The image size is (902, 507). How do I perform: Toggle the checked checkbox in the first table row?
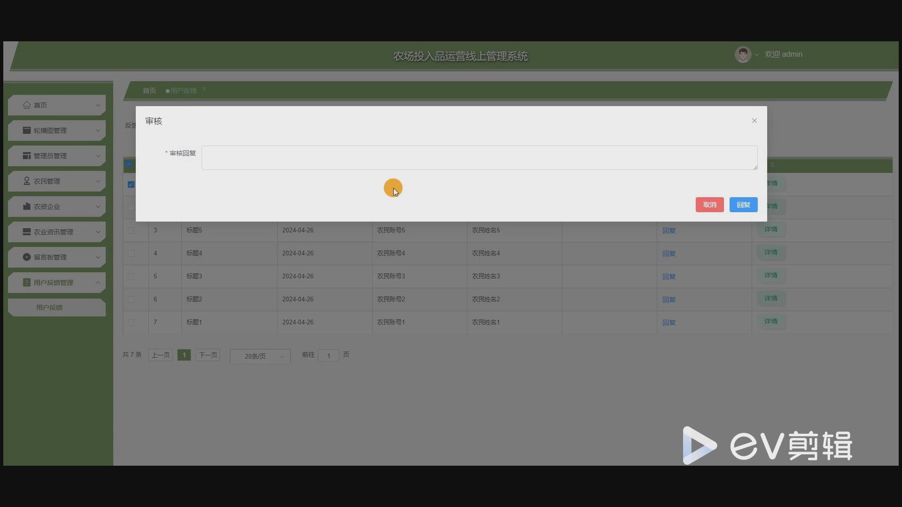(131, 184)
